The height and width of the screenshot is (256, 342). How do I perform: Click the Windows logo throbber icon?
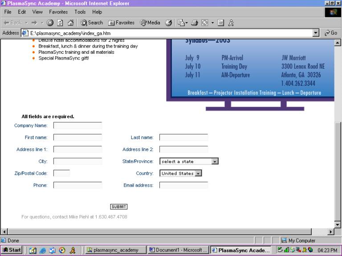[333, 12]
